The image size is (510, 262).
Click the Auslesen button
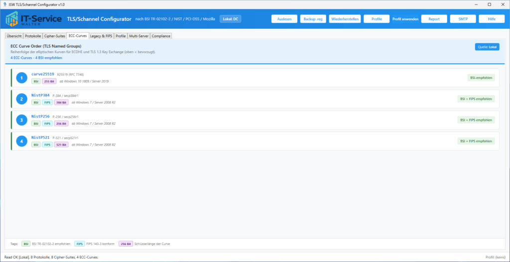coord(284,19)
